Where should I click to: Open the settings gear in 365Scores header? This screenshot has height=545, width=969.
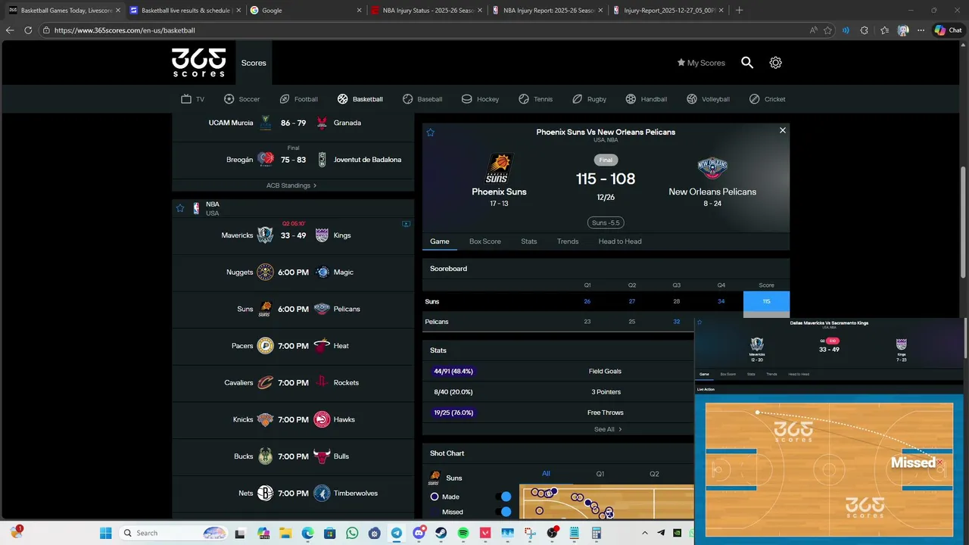point(775,63)
